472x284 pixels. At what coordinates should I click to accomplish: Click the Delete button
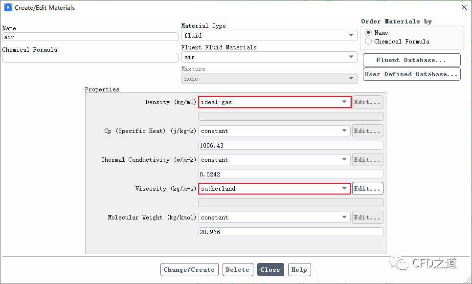pos(238,270)
